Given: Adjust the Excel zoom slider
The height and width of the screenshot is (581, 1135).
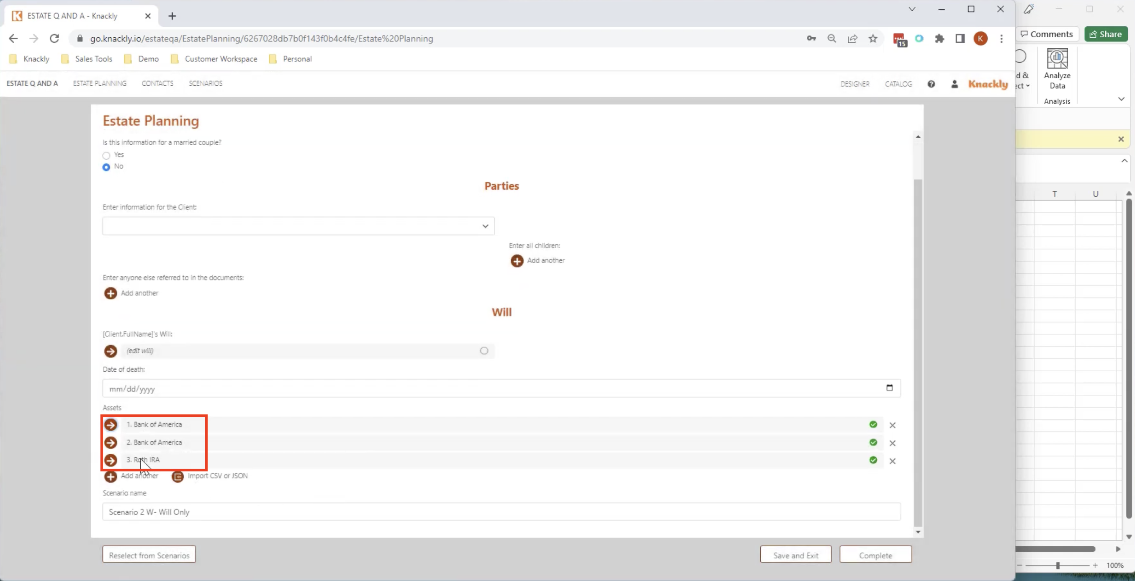Looking at the screenshot, I should (x=1057, y=566).
